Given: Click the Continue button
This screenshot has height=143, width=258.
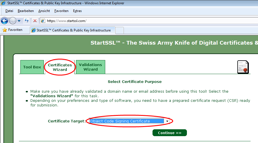Looking at the screenshot, I should (x=170, y=133).
